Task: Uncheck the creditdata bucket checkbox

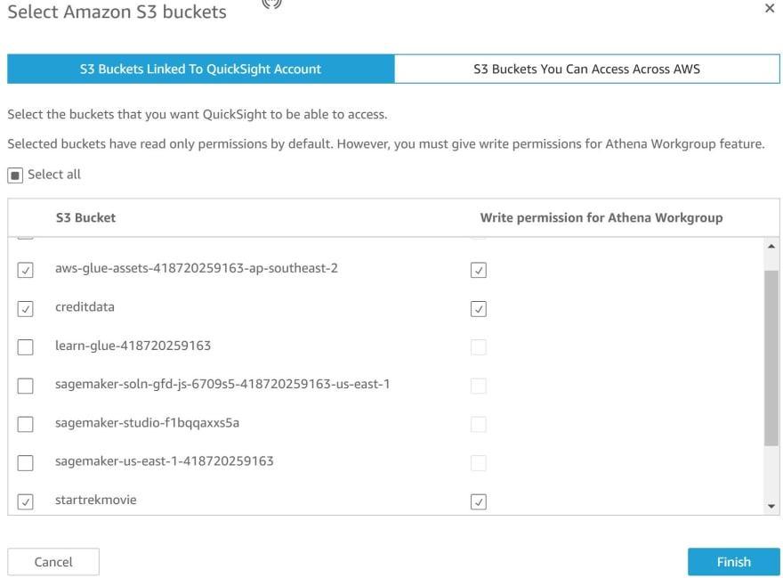Action: (x=26, y=308)
